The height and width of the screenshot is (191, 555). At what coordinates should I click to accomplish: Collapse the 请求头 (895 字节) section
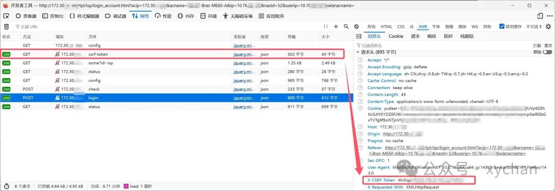coord(376,52)
